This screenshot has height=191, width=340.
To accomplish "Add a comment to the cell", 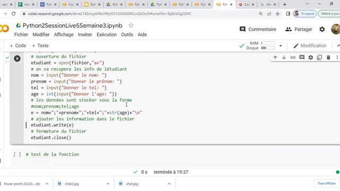I will tap(302, 57).
